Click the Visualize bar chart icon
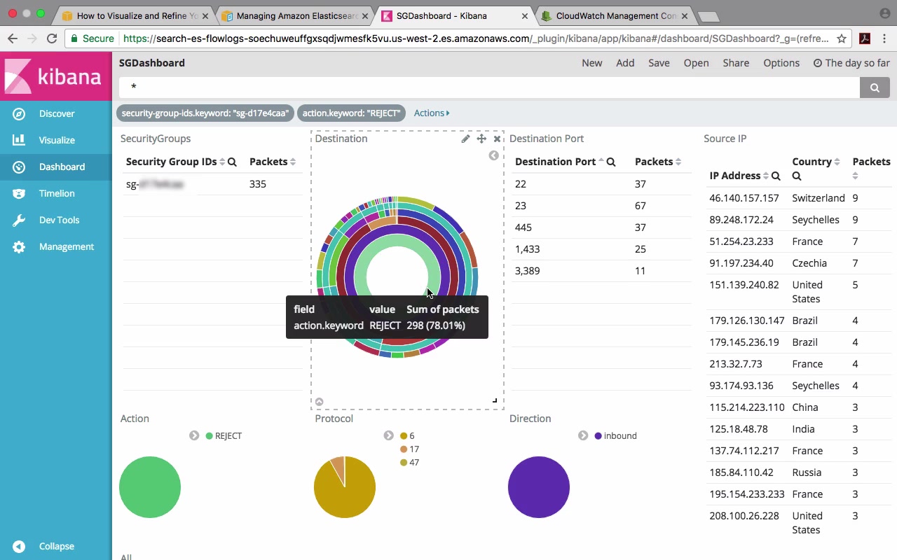 point(19,140)
